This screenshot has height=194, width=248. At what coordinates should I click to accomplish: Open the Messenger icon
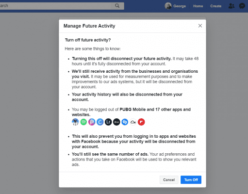242,6
